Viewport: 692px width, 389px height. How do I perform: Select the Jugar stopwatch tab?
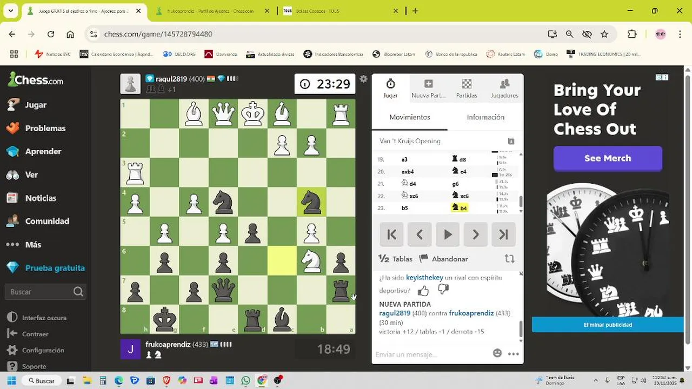[x=390, y=89]
